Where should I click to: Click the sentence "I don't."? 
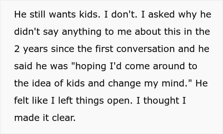pyautogui.click(x=121, y=14)
